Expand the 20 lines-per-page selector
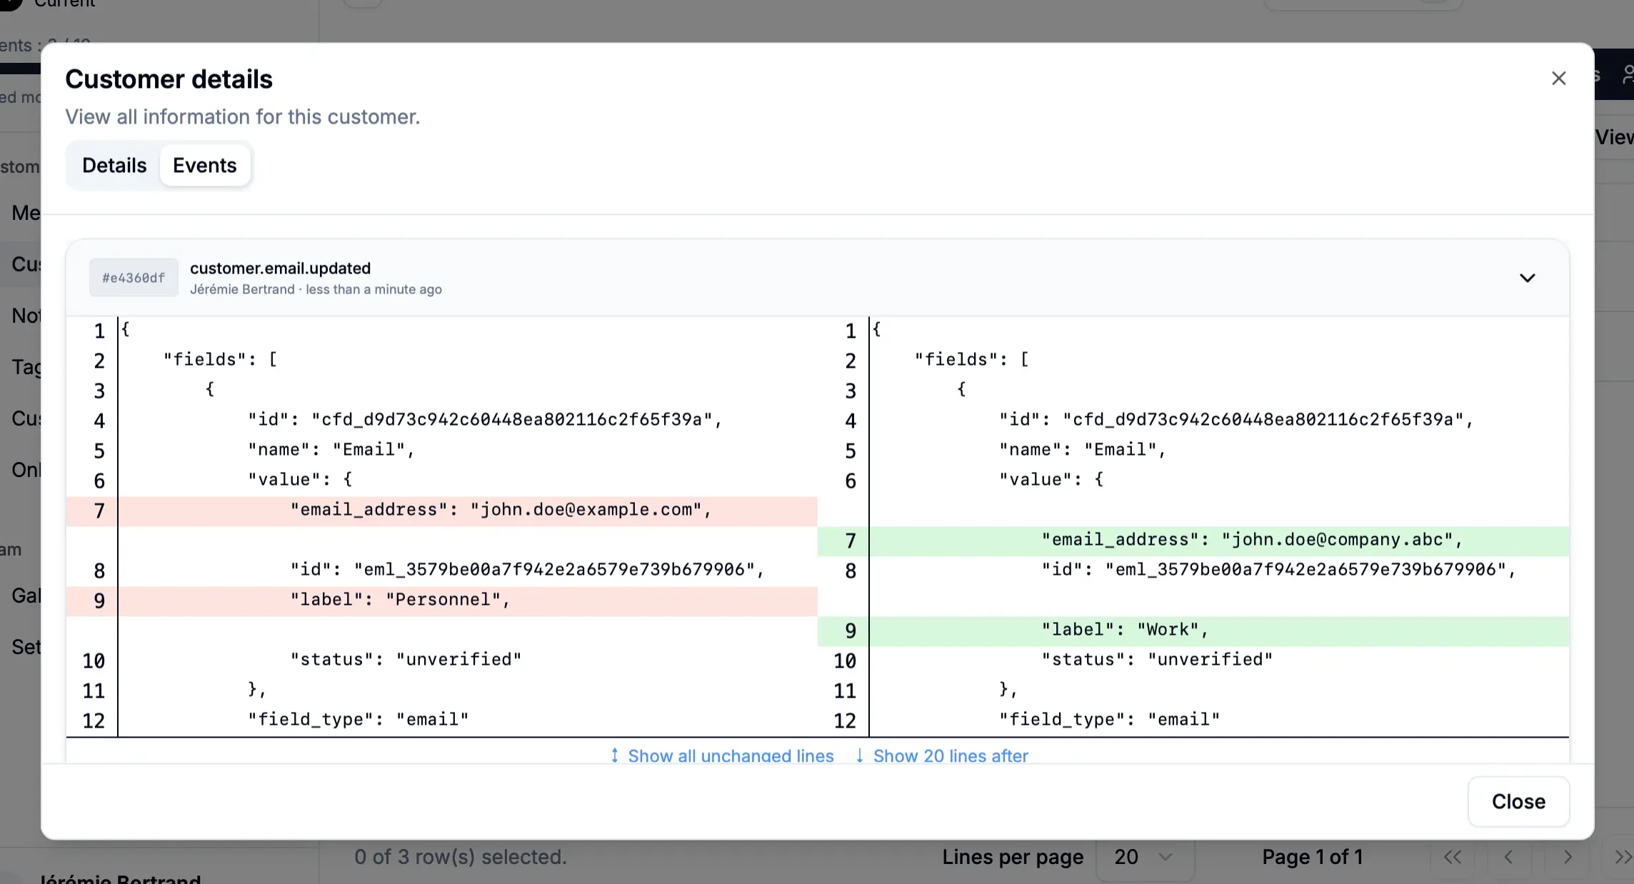This screenshot has height=884, width=1634. click(1144, 857)
